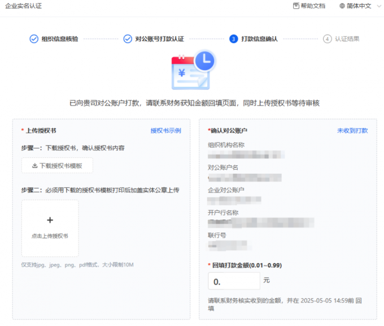Click the 企业对公账户 field label
Screen dimensions: 384x326
[226, 190]
